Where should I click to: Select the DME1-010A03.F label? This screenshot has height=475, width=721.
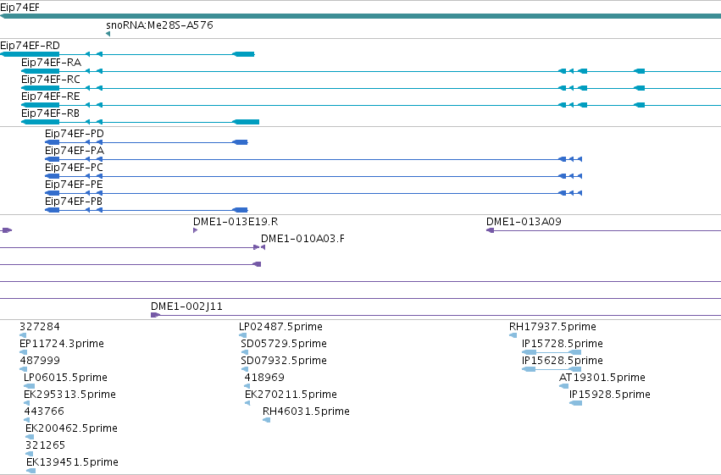pyautogui.click(x=302, y=239)
